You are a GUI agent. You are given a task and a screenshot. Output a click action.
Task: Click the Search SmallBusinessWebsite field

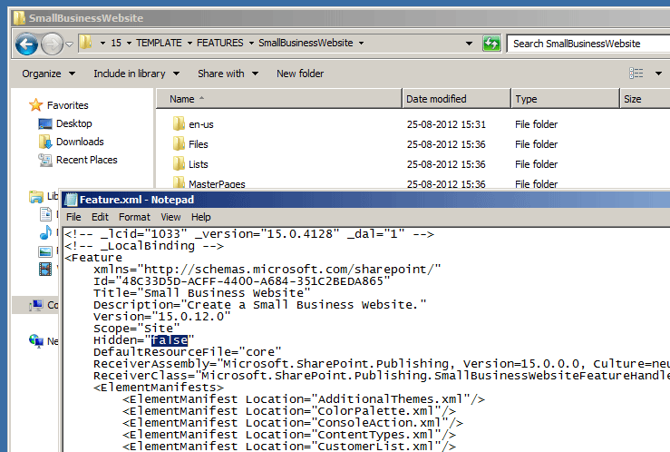coord(588,44)
